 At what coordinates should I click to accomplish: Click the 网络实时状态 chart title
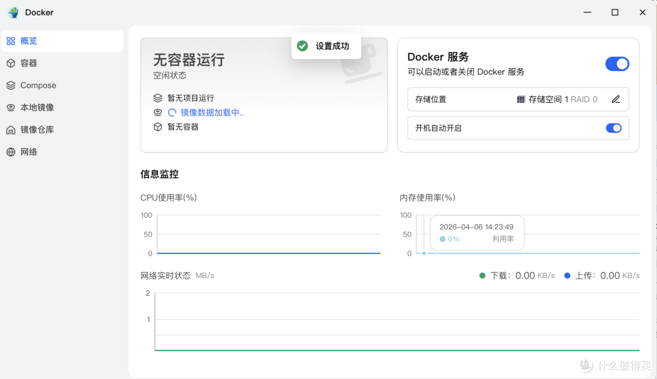pos(165,276)
